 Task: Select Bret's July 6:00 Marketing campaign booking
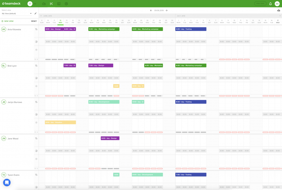click(x=191, y=65)
